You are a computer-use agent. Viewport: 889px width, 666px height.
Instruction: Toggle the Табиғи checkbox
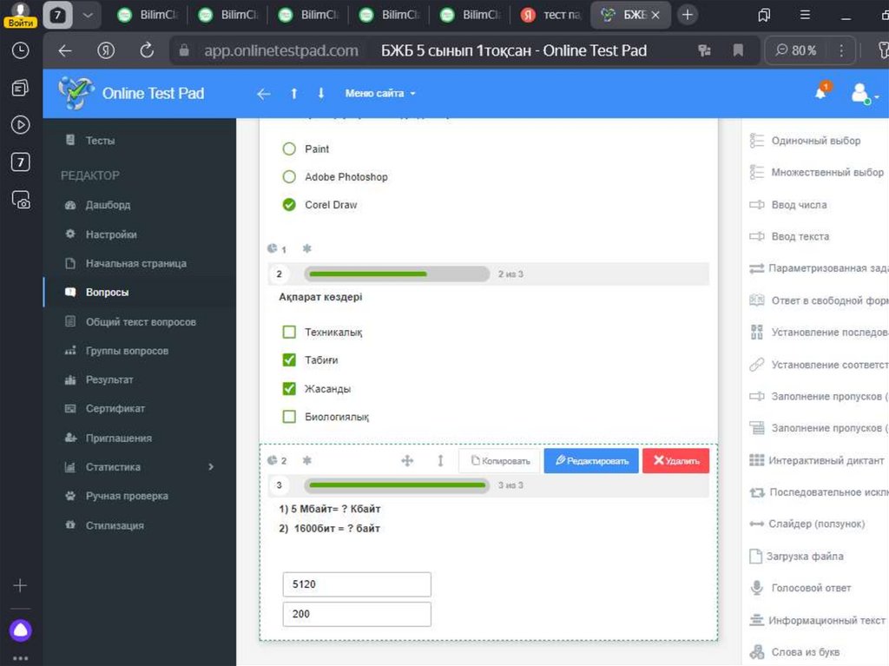pyautogui.click(x=289, y=359)
